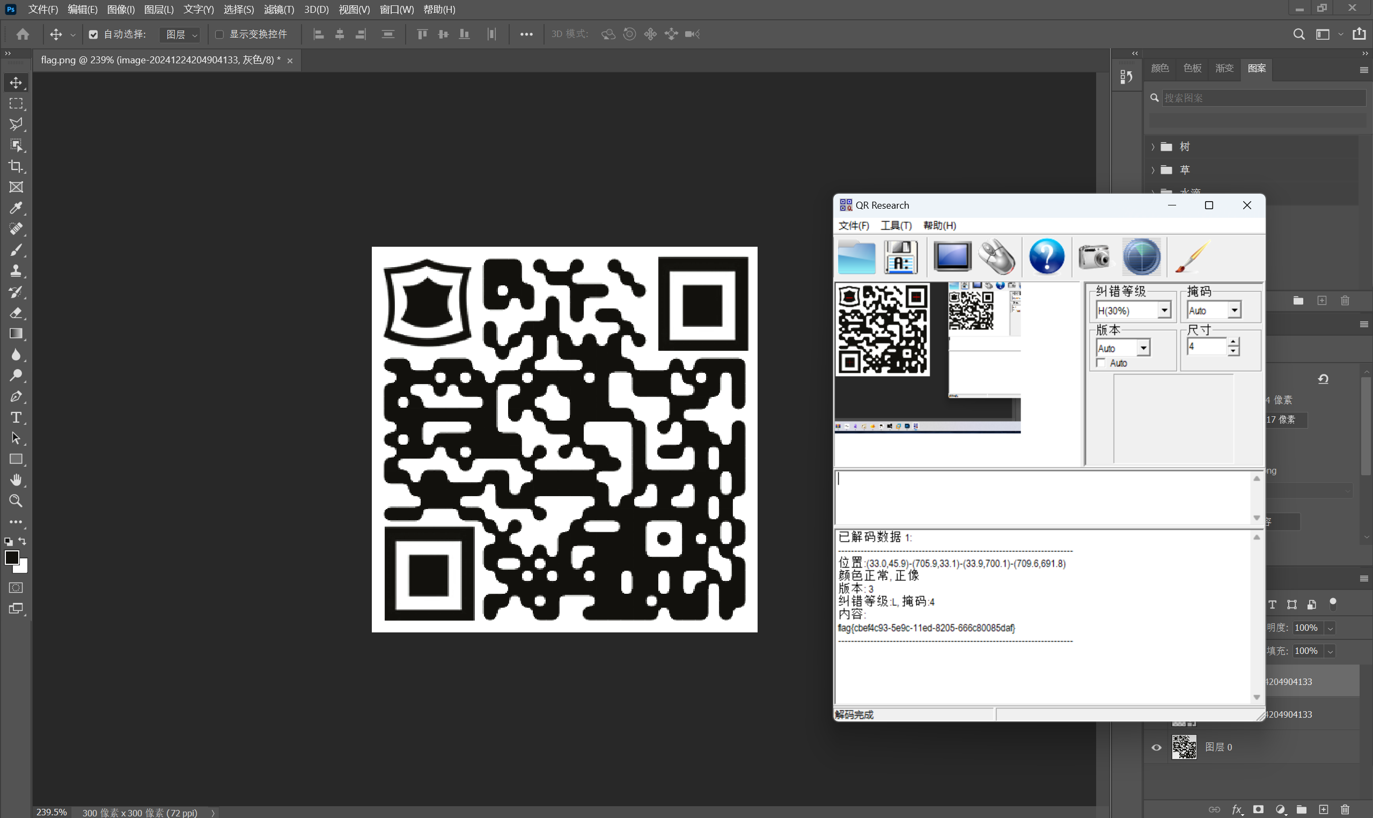1373x818 pixels.
Task: Select the Path Selection tool
Action: coord(16,438)
